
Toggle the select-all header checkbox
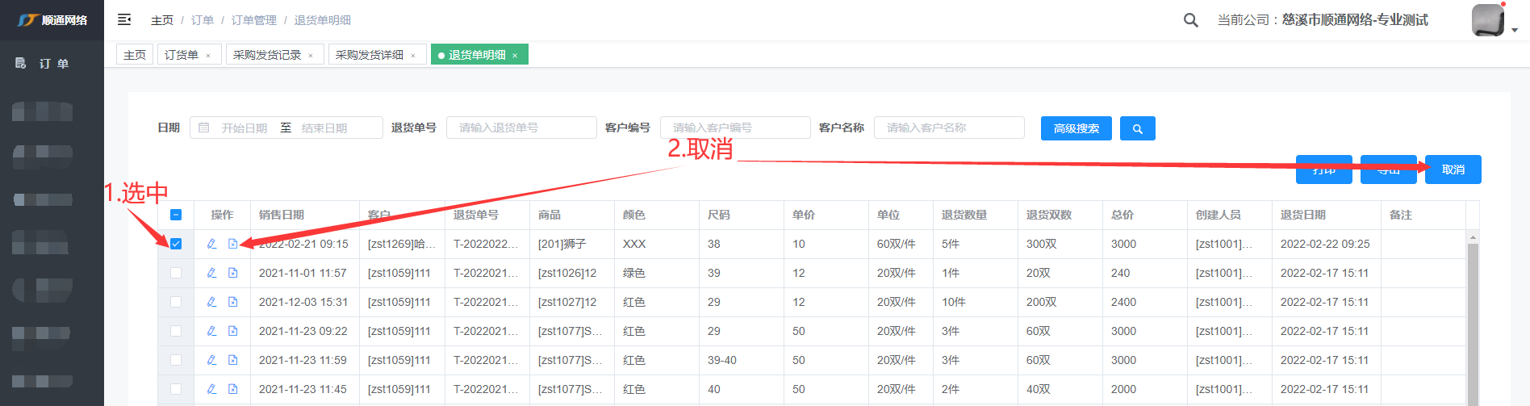pyautogui.click(x=176, y=215)
